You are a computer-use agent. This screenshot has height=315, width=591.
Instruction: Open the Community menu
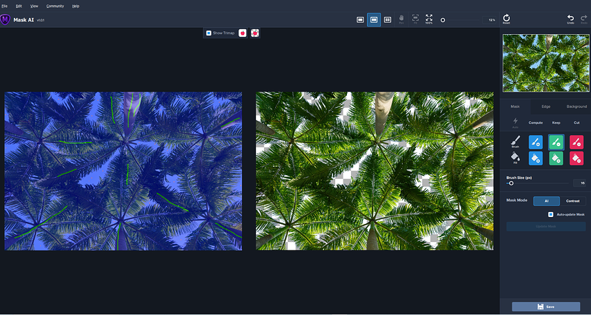pyautogui.click(x=55, y=6)
